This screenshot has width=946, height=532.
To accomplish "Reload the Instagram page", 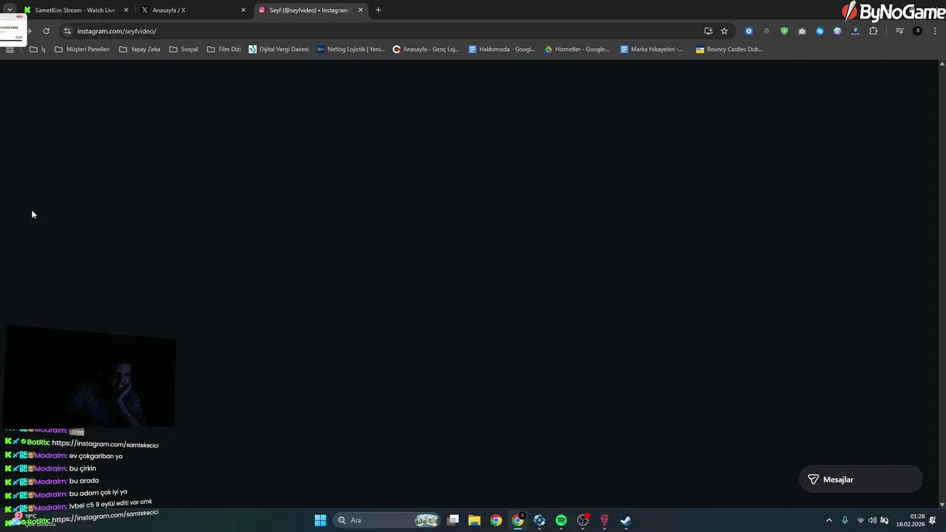I will pyautogui.click(x=46, y=31).
